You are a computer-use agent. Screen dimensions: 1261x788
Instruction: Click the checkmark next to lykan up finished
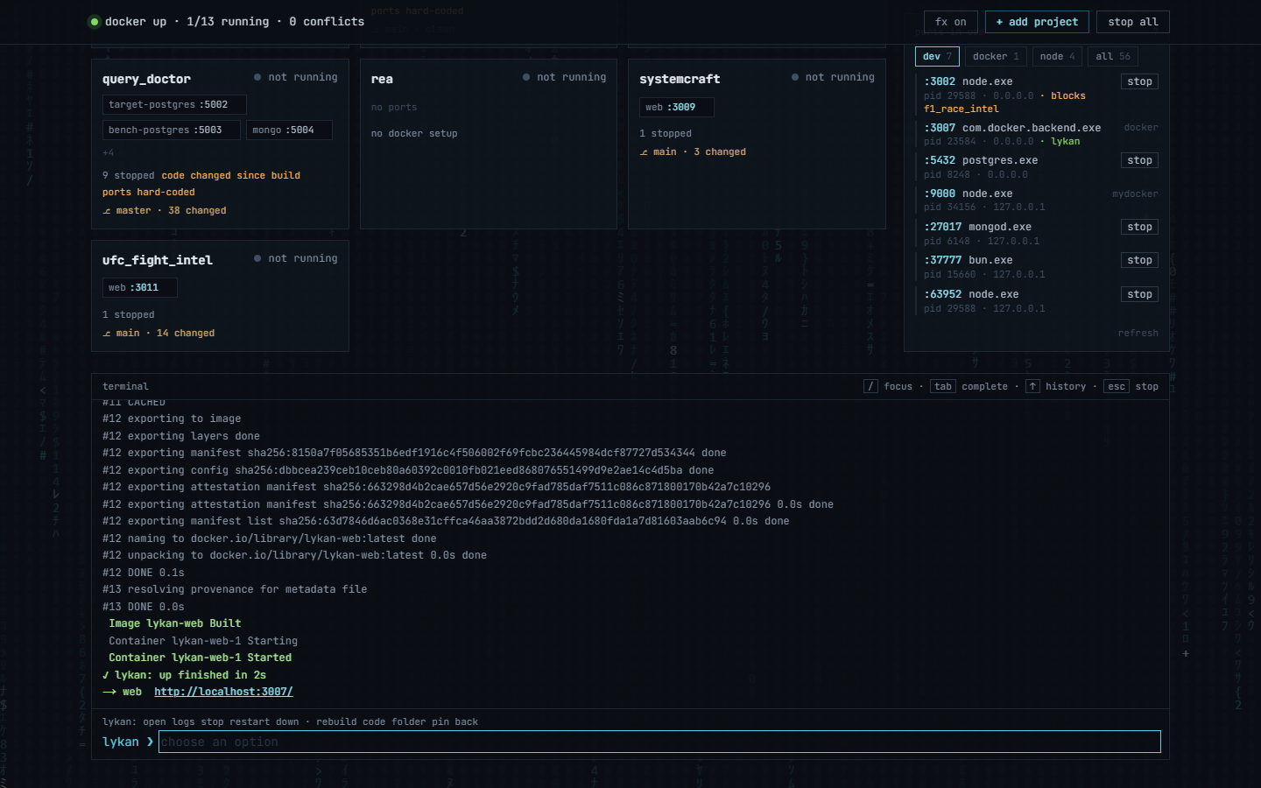tap(106, 675)
